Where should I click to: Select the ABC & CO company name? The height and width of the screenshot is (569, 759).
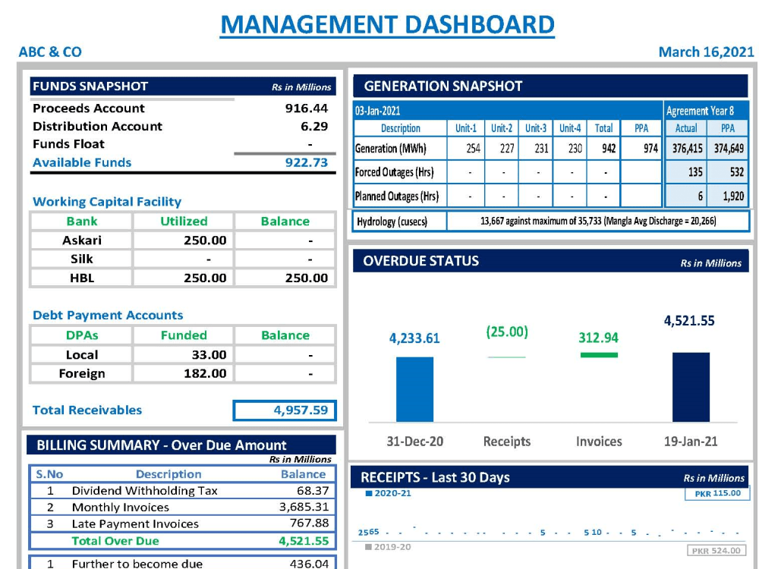(50, 52)
